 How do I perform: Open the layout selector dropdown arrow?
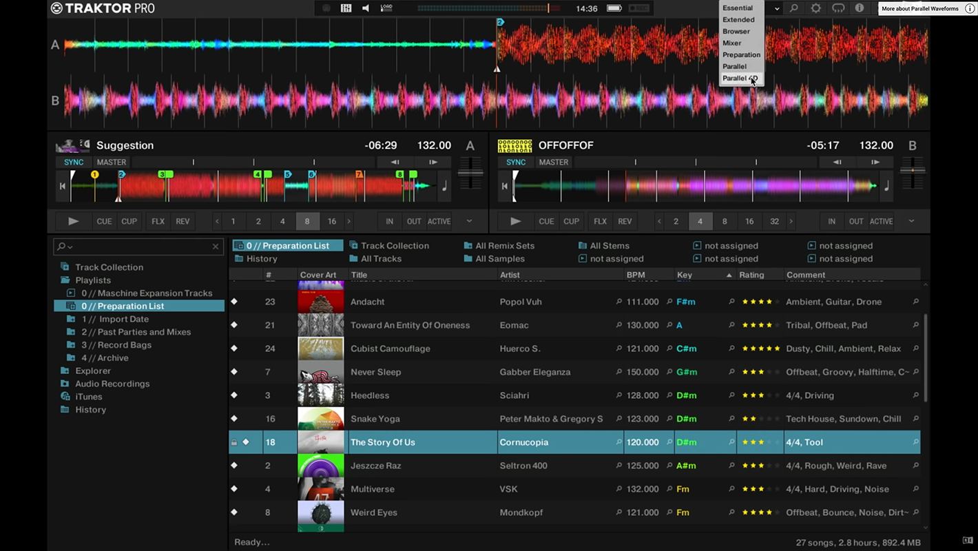[777, 8]
